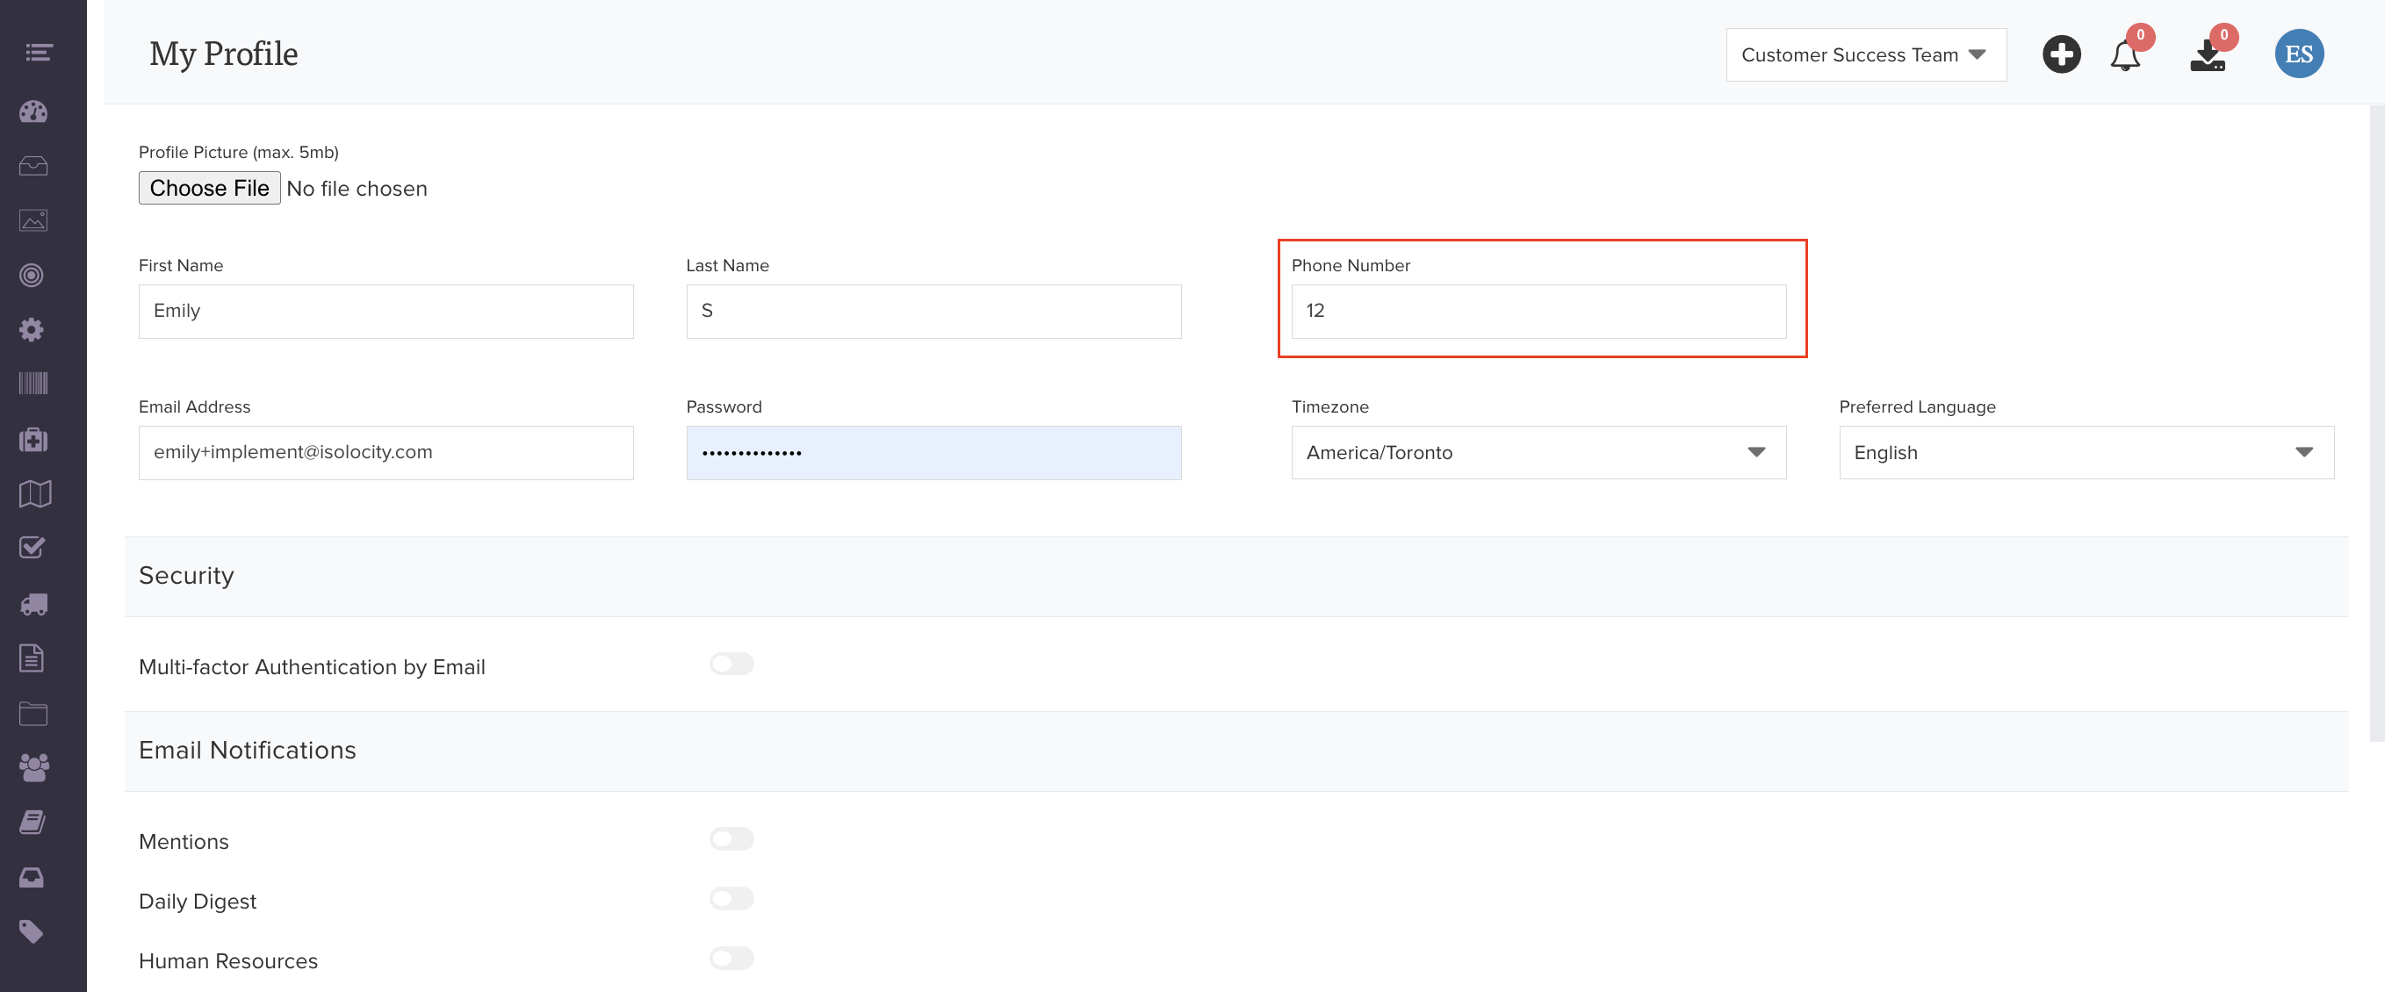Turn on Daily Digest notifications

731,899
